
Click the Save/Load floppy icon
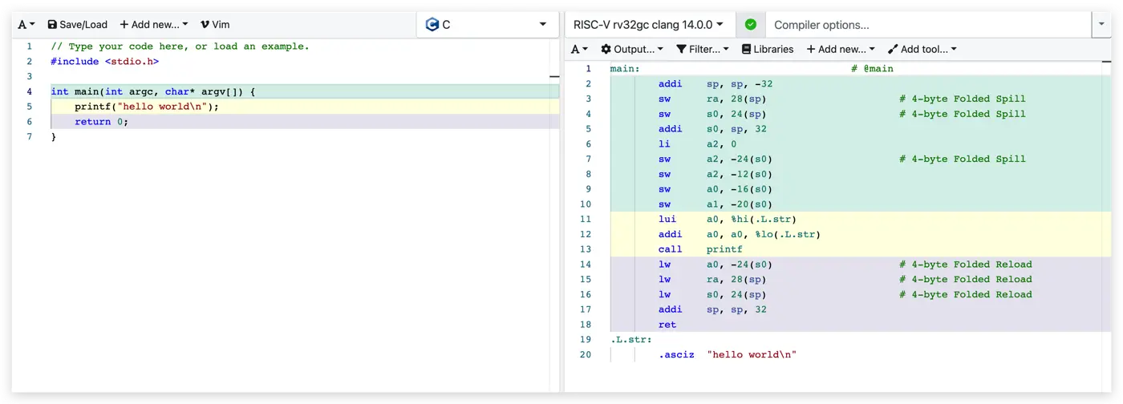coord(52,25)
